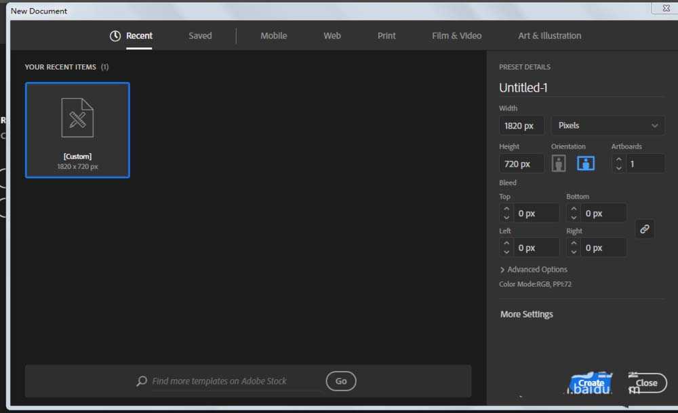Click the search magnifier icon
Image resolution: width=678 pixels, height=413 pixels.
(x=142, y=381)
